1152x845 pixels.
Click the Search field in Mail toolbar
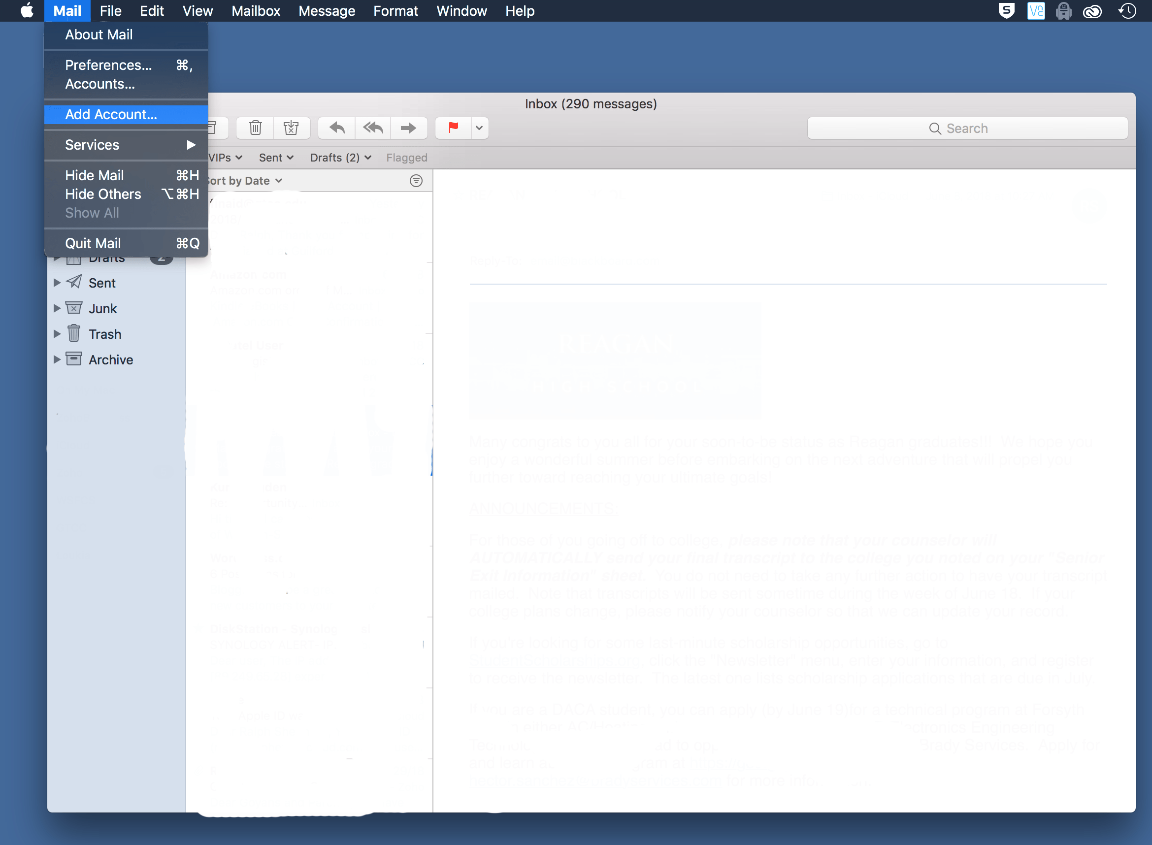coord(967,129)
